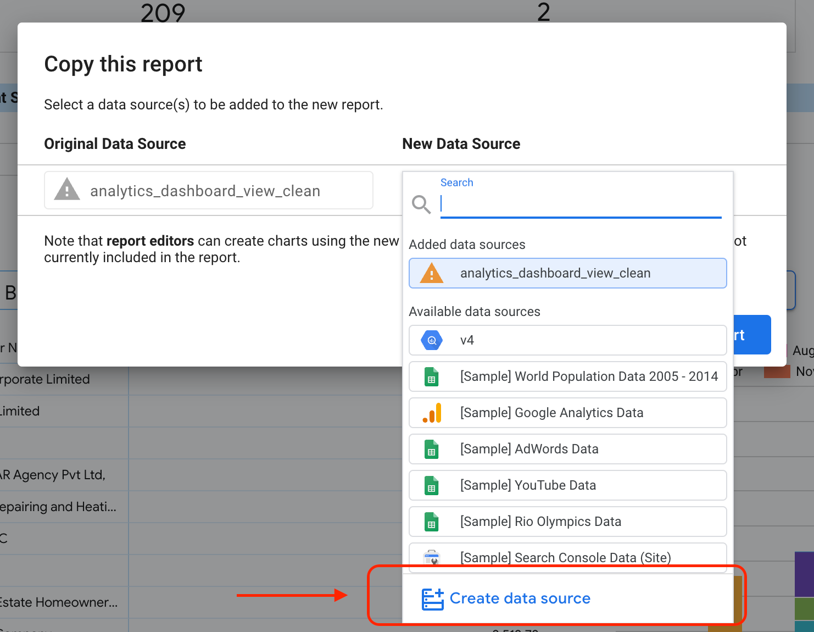Image resolution: width=814 pixels, height=632 pixels.
Task: Click the Sheets icon for AdWords Data
Action: 432,449
